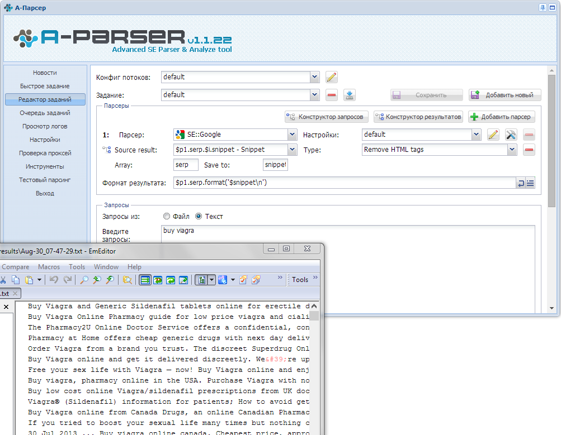Toggle result format line wrap icon

click(521, 183)
